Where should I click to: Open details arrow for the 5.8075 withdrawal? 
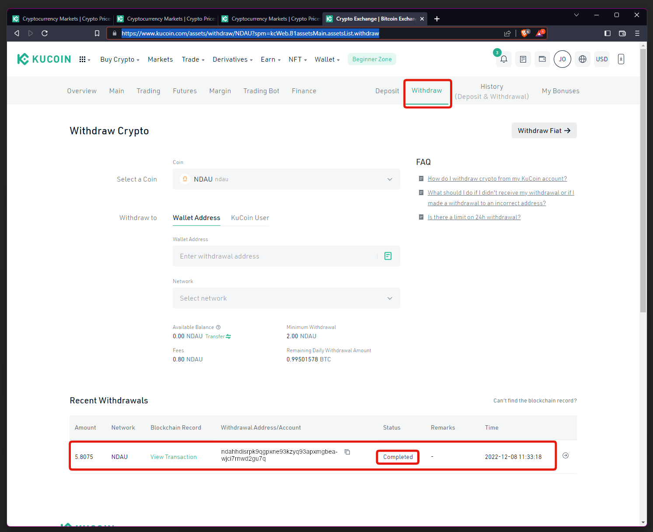pos(566,455)
